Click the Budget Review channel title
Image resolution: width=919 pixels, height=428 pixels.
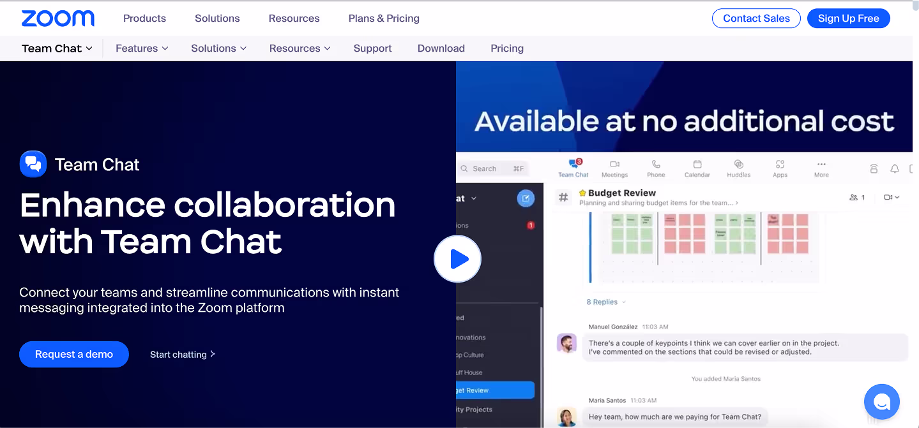(x=622, y=193)
